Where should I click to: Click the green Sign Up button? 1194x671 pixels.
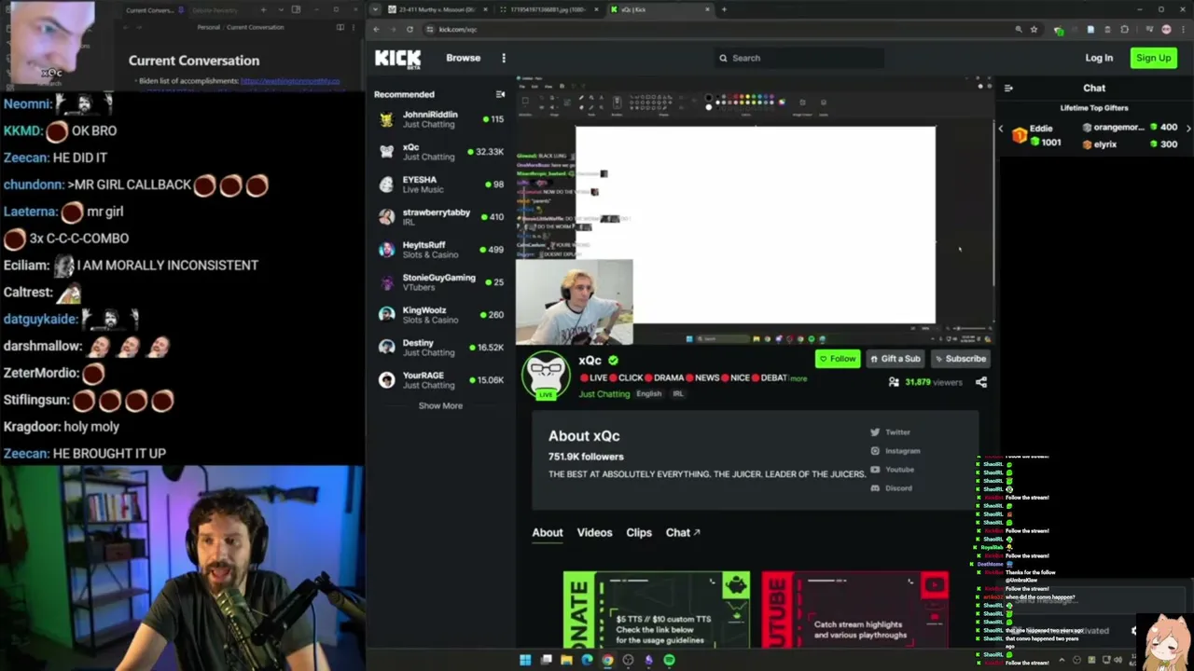pos(1153,58)
